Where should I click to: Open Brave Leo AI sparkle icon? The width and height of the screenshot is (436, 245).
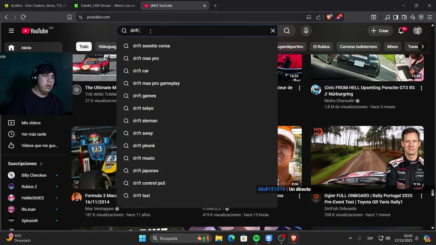pyautogui.click(x=413, y=17)
